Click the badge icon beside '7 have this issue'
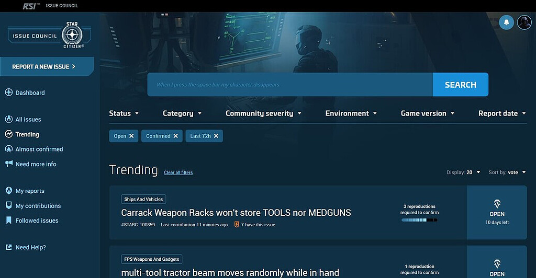The image size is (536, 278). 236,225
